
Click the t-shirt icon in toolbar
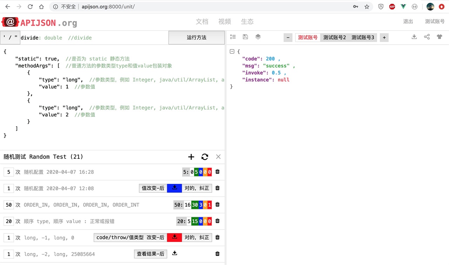[x=439, y=37]
